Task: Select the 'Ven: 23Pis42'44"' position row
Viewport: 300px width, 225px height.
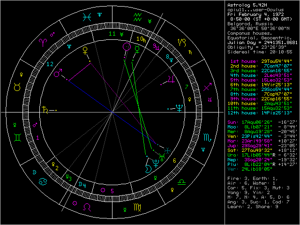Action: 262,136
